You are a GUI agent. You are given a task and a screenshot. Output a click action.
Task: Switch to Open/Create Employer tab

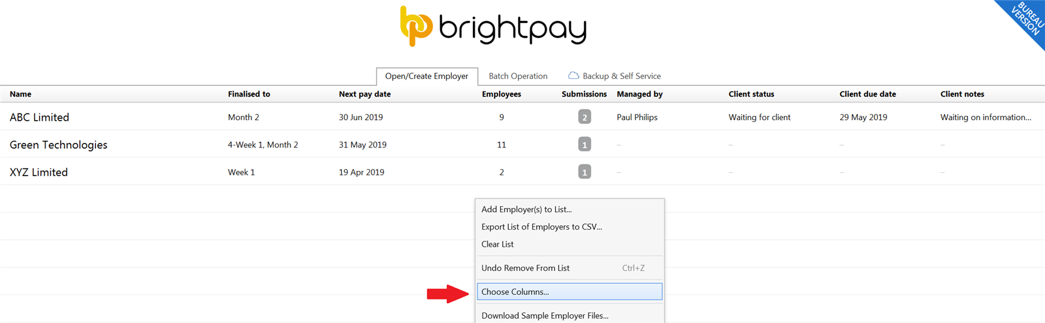(x=426, y=76)
